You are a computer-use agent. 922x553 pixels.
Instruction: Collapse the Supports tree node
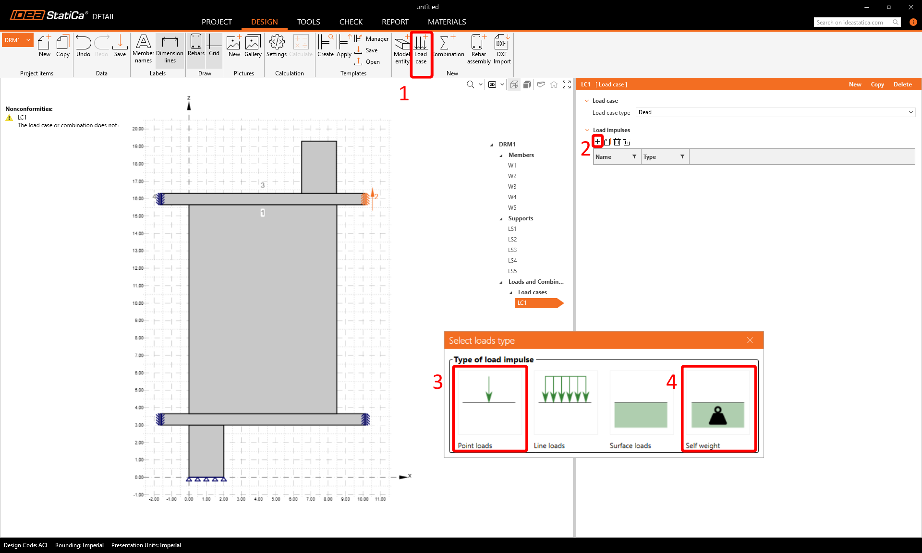click(501, 219)
